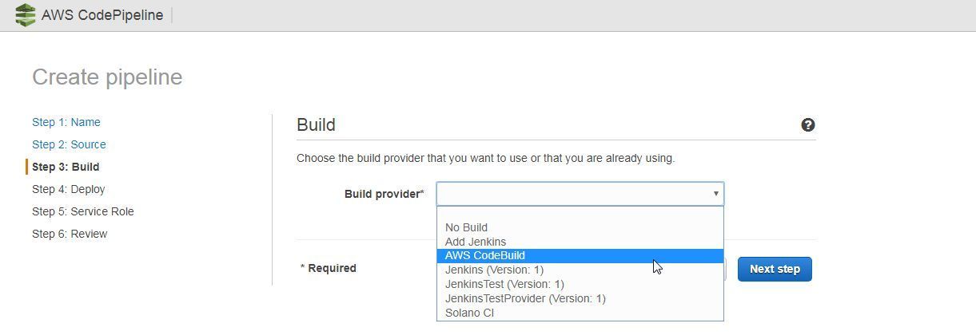
Task: Click the AWS CodePipeline logo icon
Action: [26, 15]
